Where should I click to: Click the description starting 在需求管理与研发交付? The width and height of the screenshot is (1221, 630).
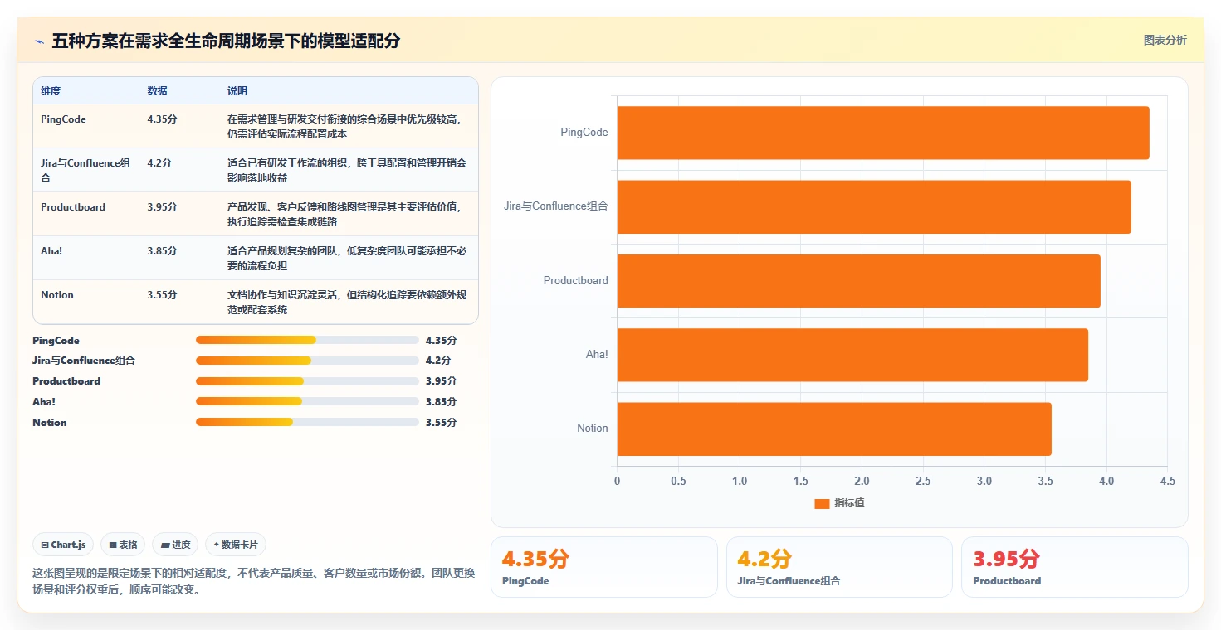pos(344,126)
